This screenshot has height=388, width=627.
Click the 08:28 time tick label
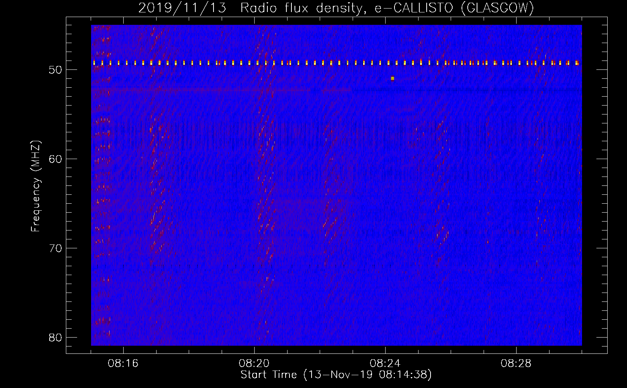click(516, 364)
